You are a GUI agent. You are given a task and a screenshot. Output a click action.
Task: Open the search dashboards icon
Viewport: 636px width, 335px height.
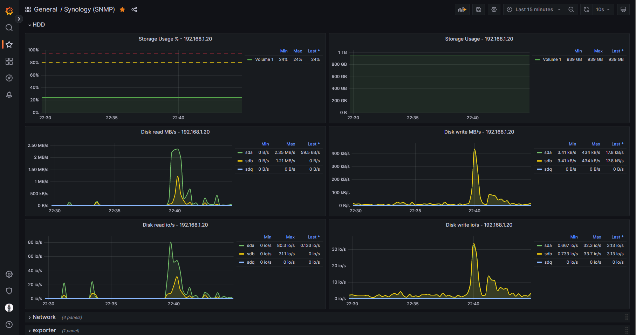coord(9,28)
